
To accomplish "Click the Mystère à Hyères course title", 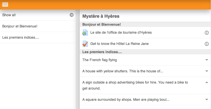I will [x=101, y=16].
